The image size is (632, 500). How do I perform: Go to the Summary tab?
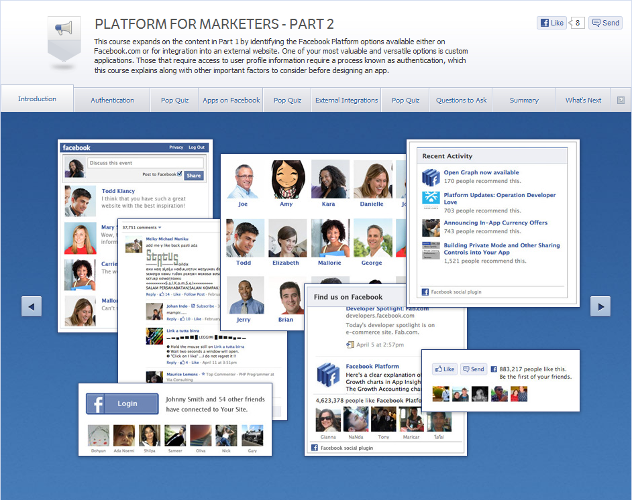(524, 101)
